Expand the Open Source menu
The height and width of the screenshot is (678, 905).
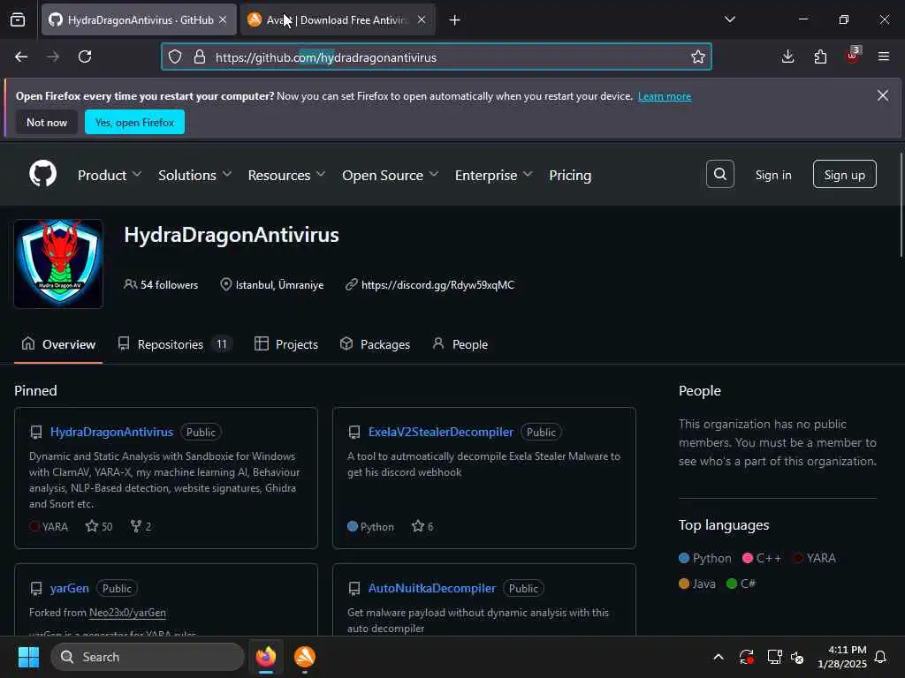pos(390,175)
